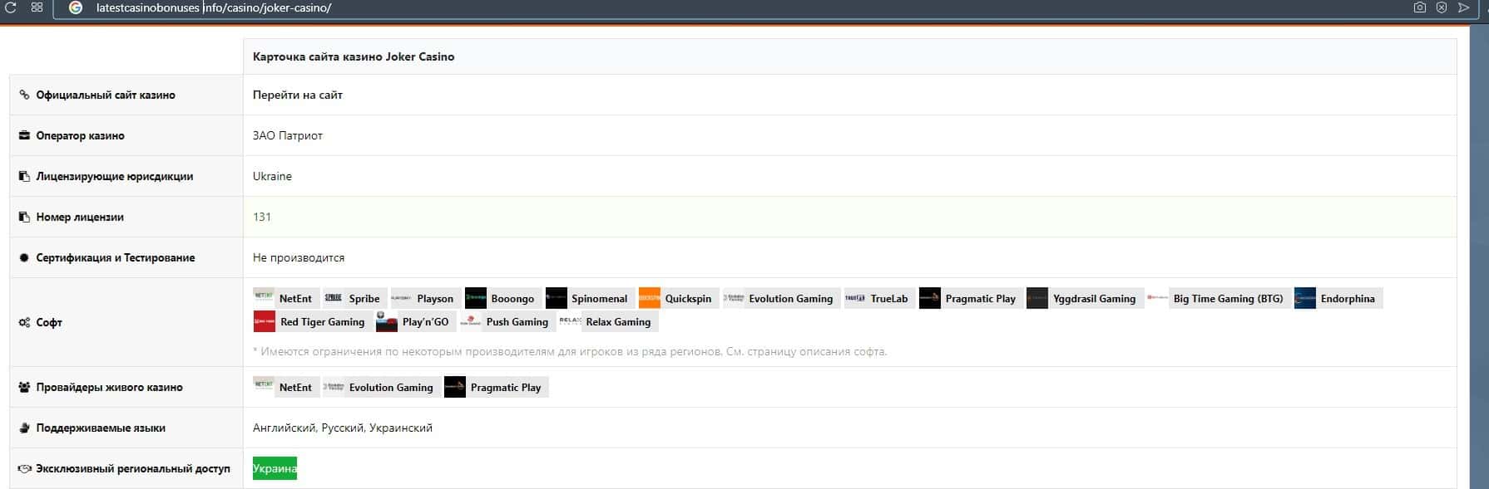Viewport: 1489px width, 489px height.
Task: Click the Booongo logo icon
Action: (x=476, y=298)
